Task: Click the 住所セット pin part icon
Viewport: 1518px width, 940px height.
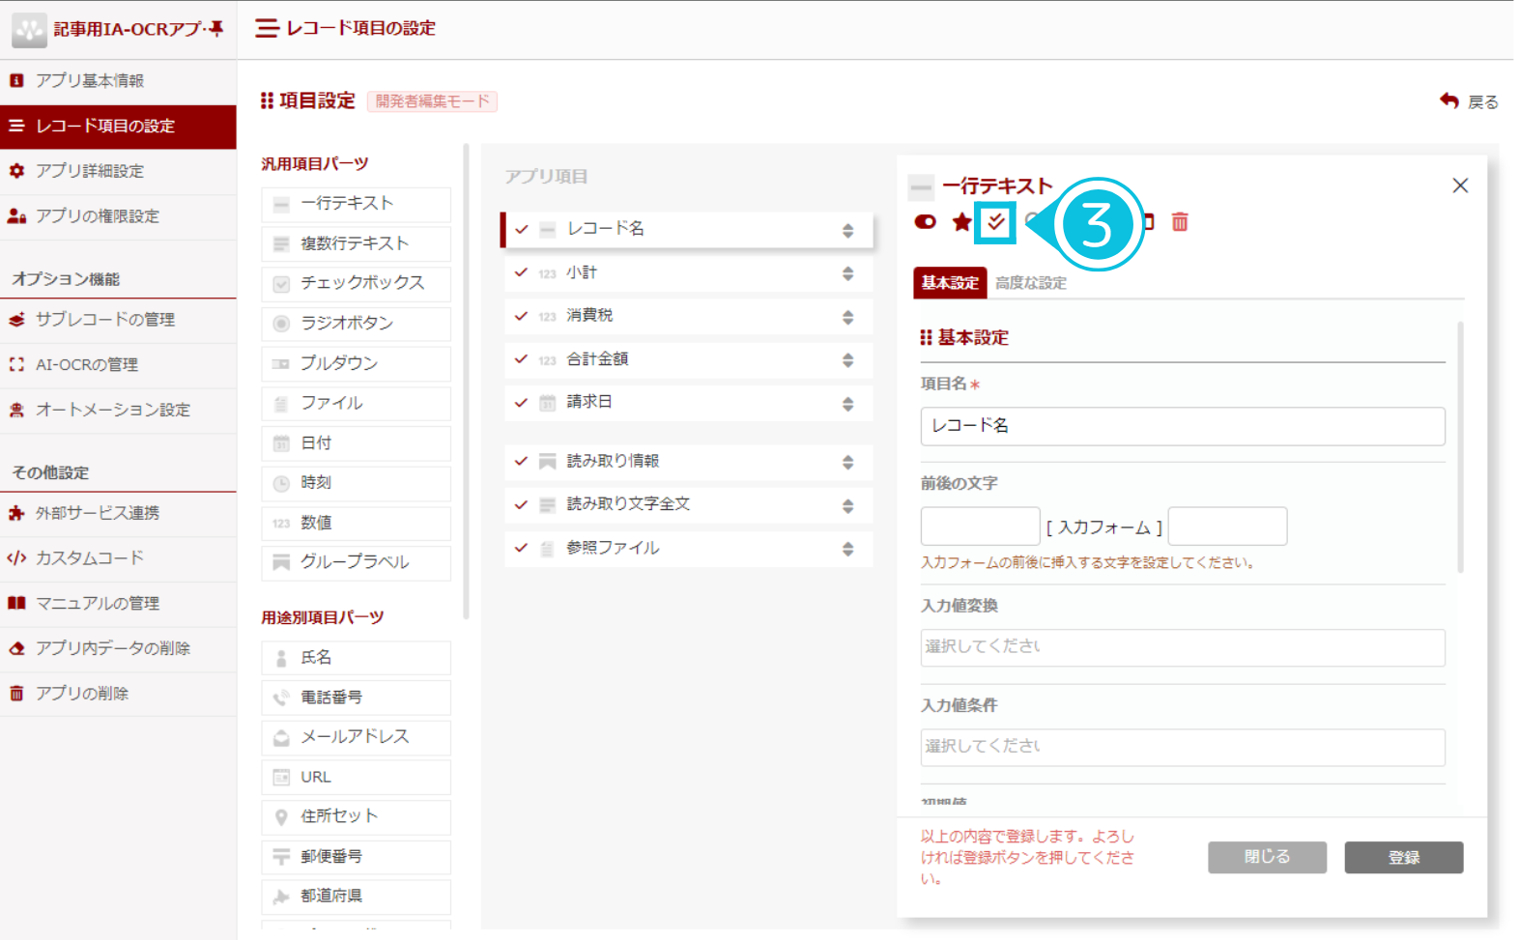Action: [281, 817]
